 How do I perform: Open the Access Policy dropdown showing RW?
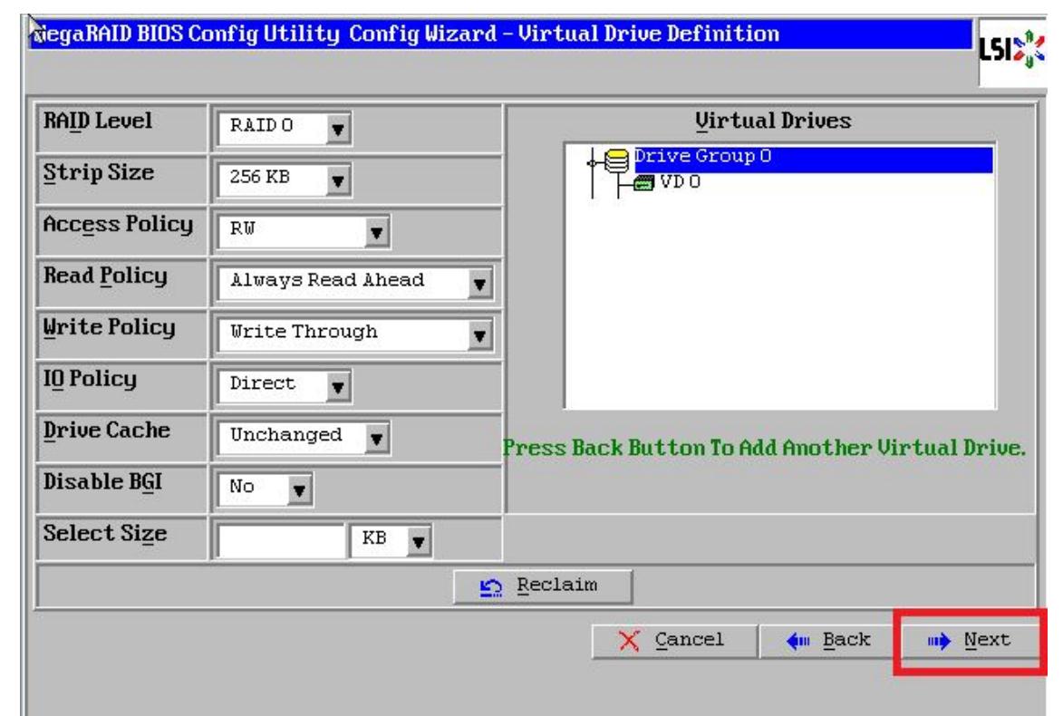[304, 230]
